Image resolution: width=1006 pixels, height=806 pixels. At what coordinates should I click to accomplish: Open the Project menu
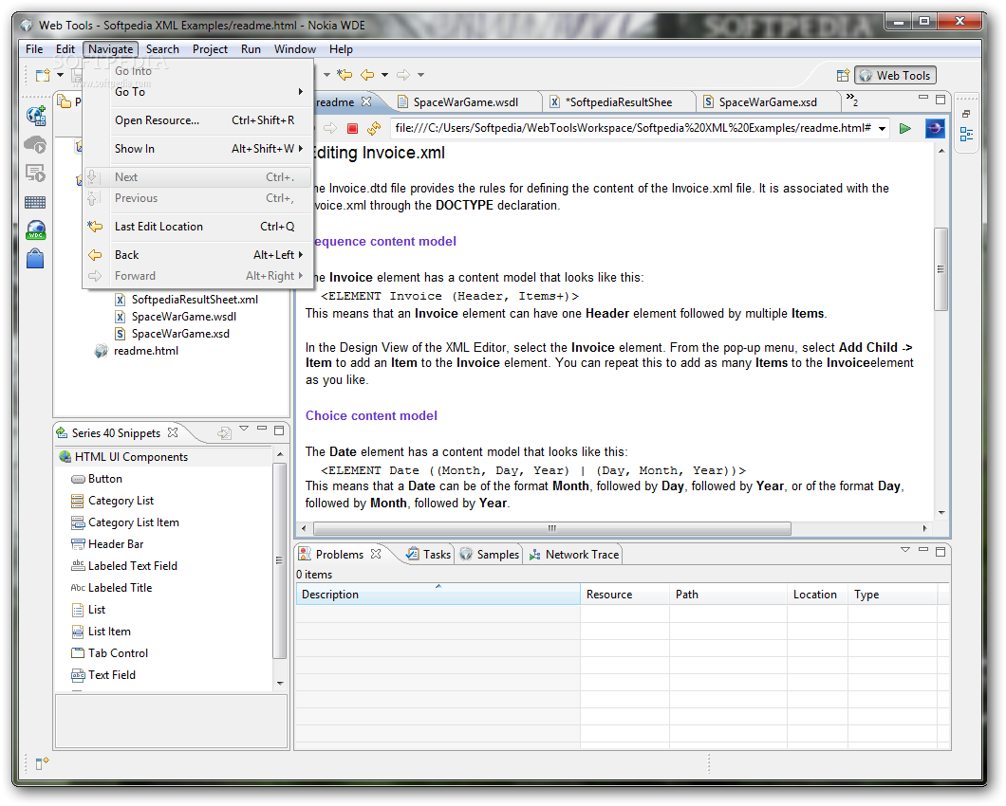click(x=210, y=49)
